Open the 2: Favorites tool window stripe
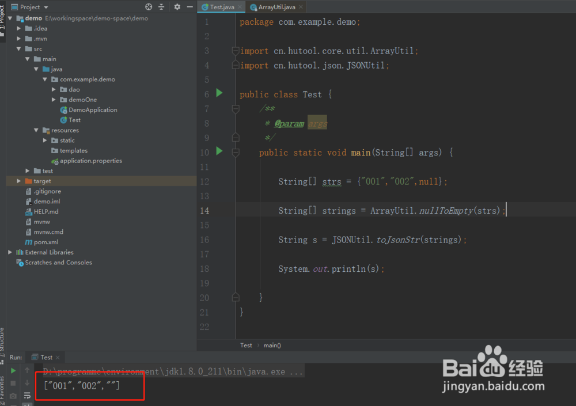This screenshot has width=576, height=406. [2, 390]
